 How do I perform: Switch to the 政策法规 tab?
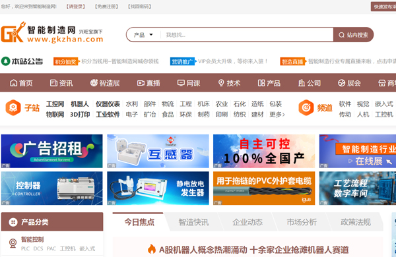pos(356,222)
